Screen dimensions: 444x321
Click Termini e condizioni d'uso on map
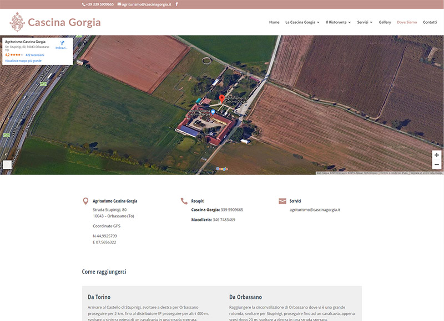coord(394,173)
